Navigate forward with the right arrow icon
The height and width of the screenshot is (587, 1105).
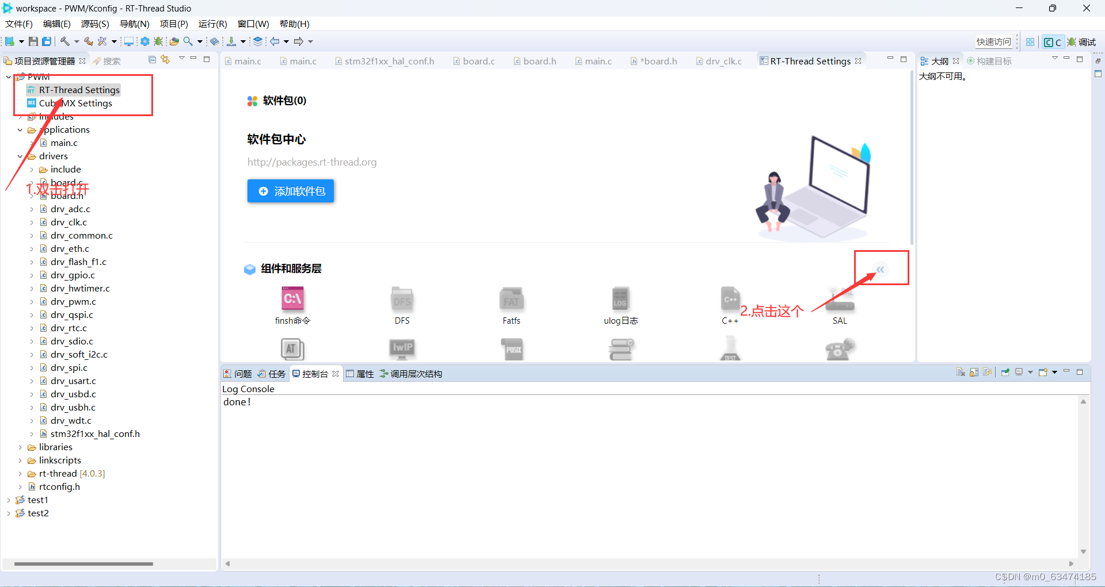[299, 41]
